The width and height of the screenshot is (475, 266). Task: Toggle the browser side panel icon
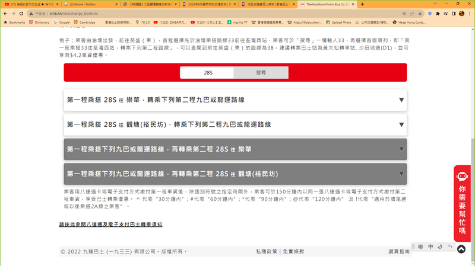point(454,14)
